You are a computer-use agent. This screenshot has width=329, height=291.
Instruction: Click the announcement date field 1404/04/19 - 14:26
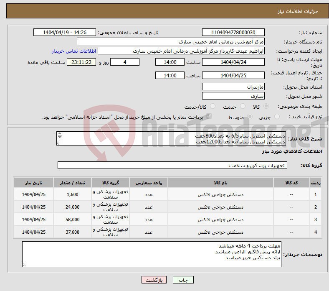pyautogui.click(x=65, y=32)
